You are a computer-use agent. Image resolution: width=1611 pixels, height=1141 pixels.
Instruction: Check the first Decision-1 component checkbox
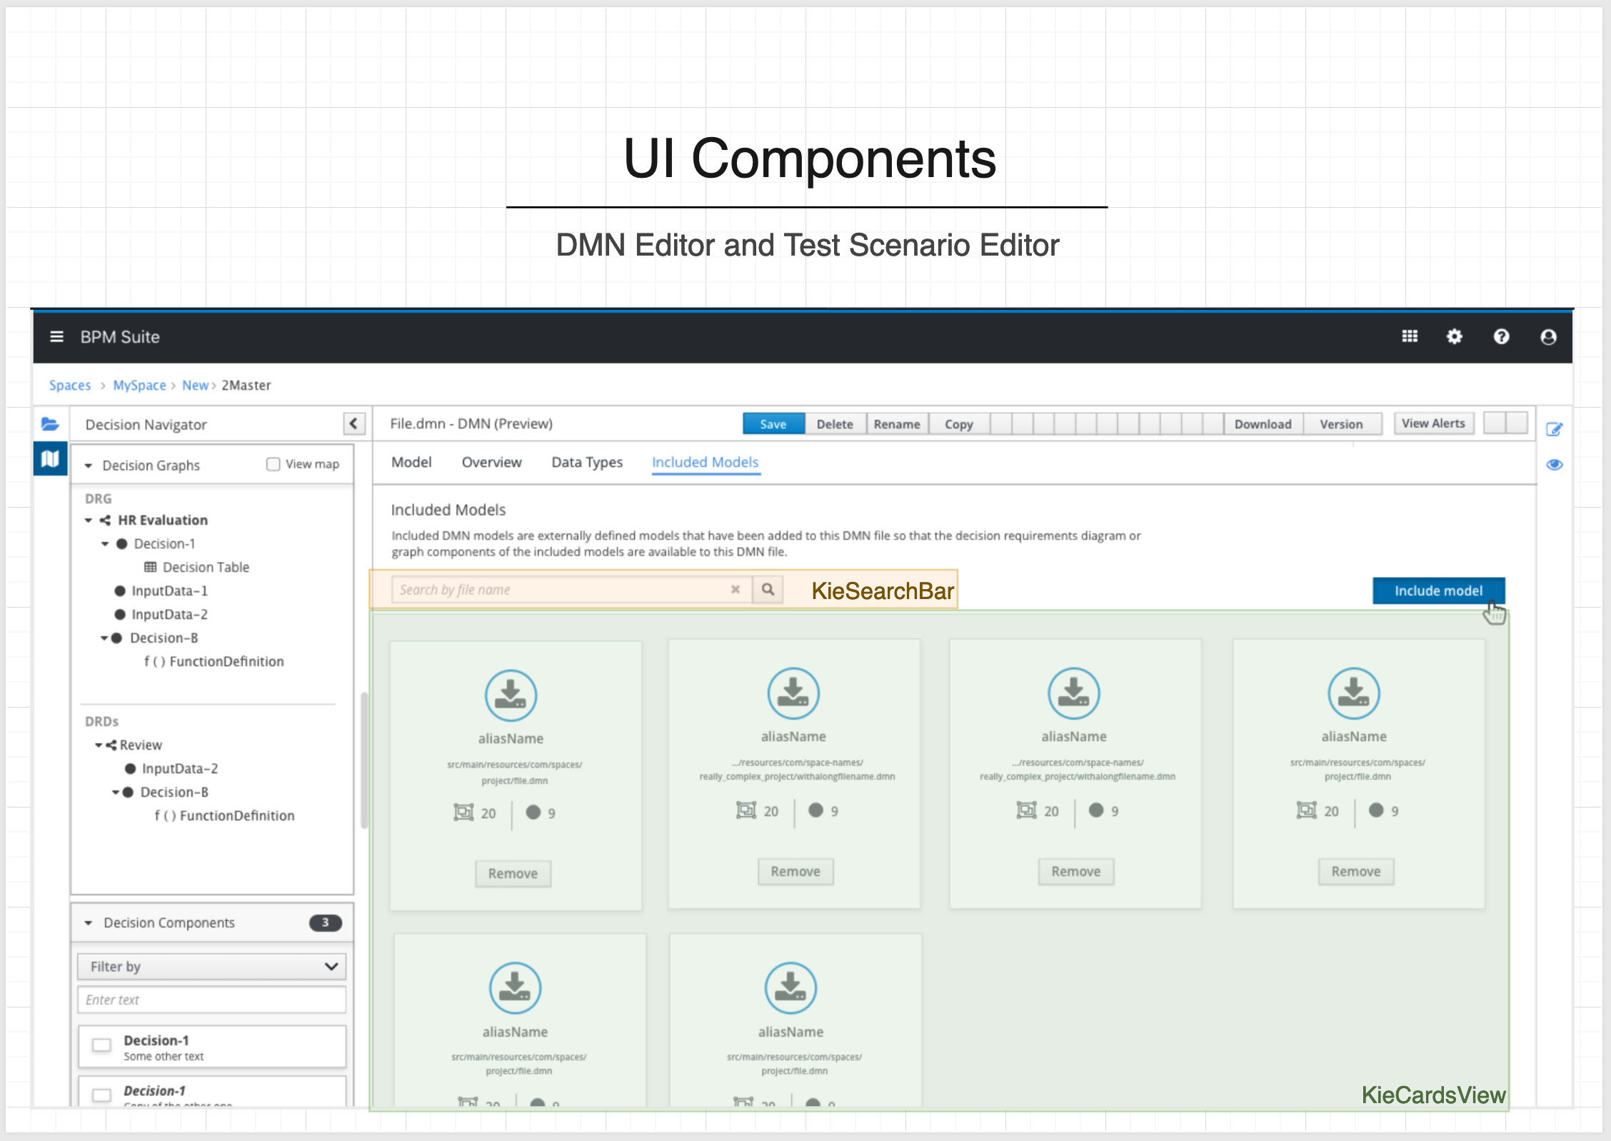[102, 1045]
